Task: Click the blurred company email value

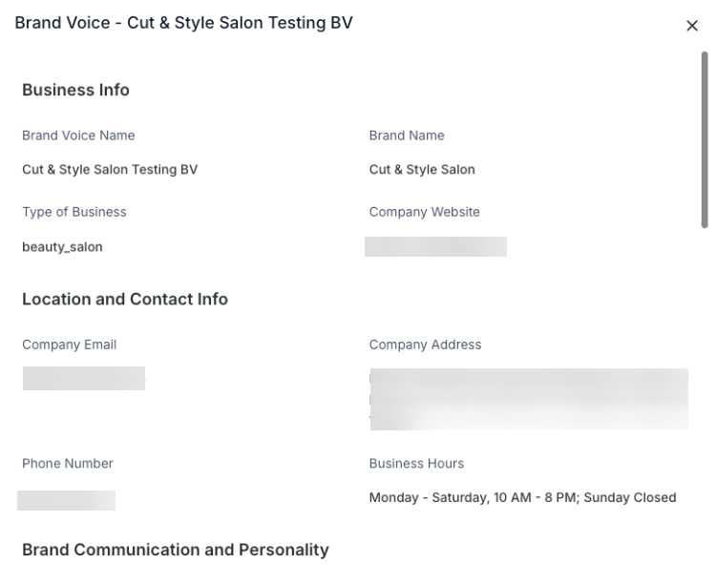Action: [84, 378]
